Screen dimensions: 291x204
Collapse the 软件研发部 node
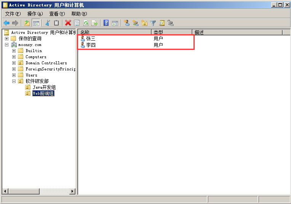click(14, 81)
